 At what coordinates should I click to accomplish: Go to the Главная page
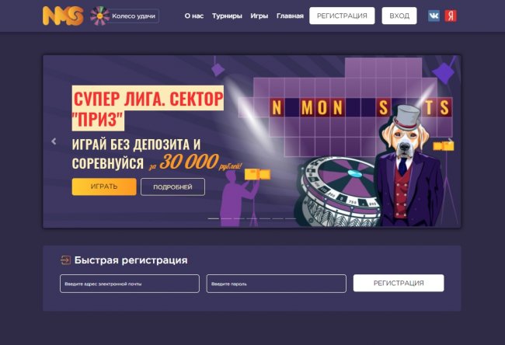coord(290,16)
